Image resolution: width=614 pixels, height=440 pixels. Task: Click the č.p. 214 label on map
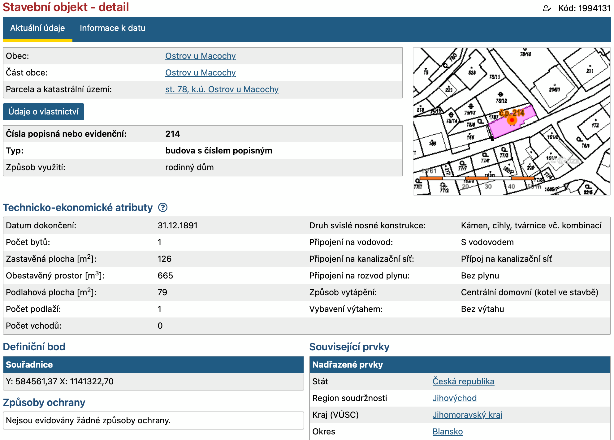[512, 113]
